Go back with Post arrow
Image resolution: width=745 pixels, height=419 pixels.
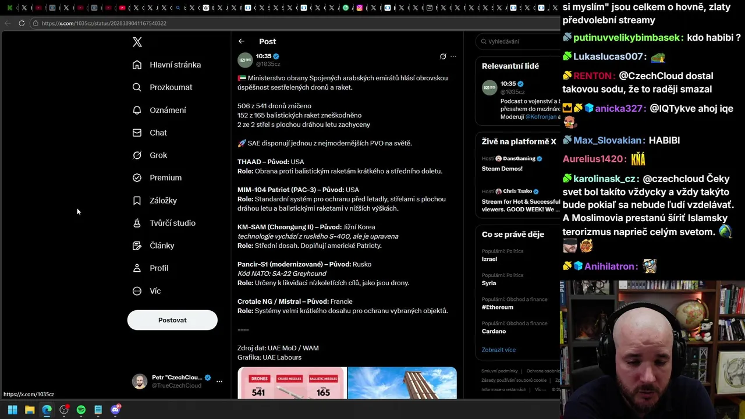(x=242, y=41)
